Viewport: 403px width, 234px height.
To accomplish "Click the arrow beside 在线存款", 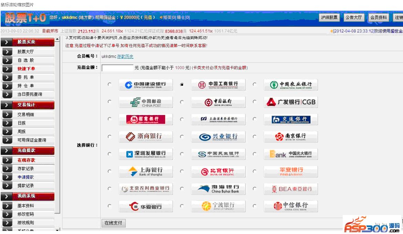I will click(7, 160).
